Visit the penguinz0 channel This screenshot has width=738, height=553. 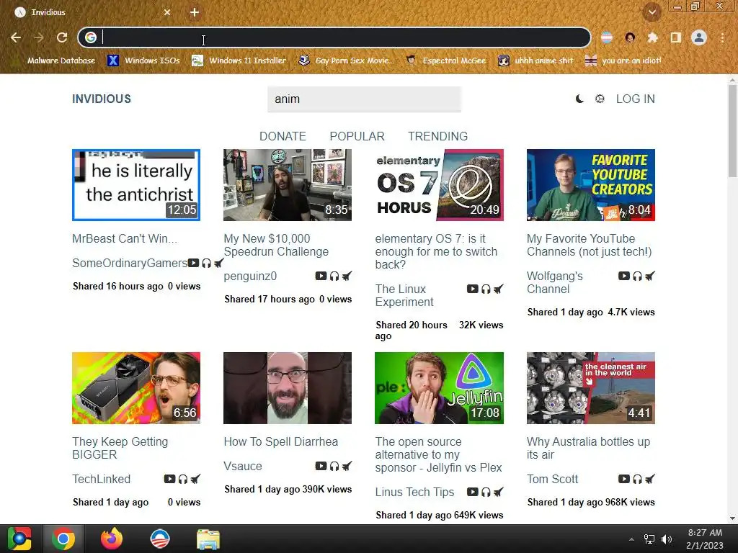tap(250, 276)
